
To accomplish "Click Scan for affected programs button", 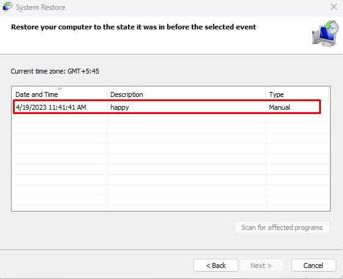I will 282,227.
